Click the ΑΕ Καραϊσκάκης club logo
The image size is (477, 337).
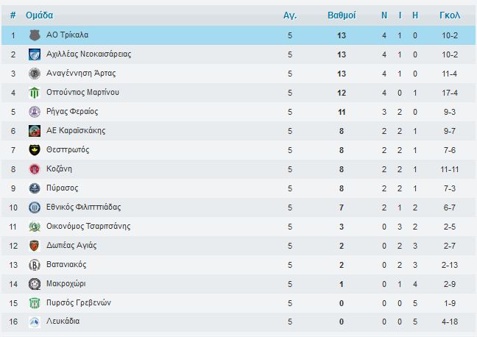point(34,131)
